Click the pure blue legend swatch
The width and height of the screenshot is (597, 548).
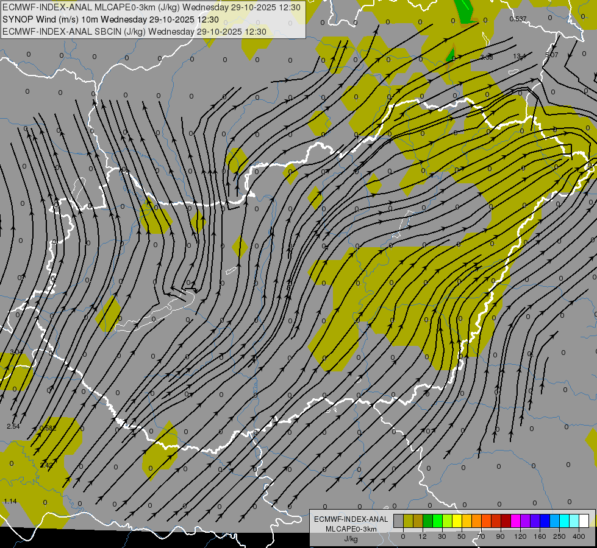pos(545,521)
